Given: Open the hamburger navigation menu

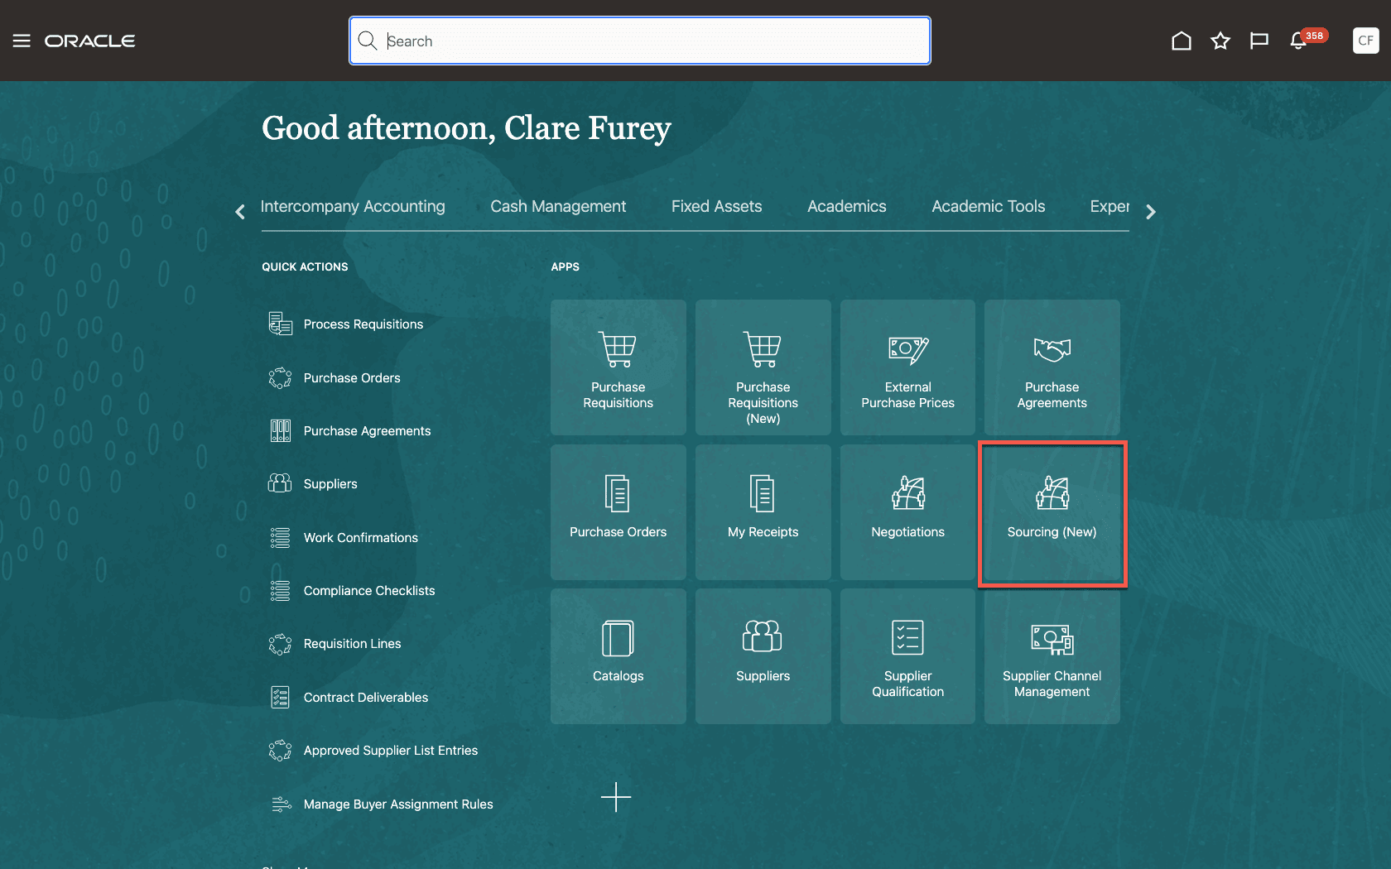Looking at the screenshot, I should (x=22, y=40).
